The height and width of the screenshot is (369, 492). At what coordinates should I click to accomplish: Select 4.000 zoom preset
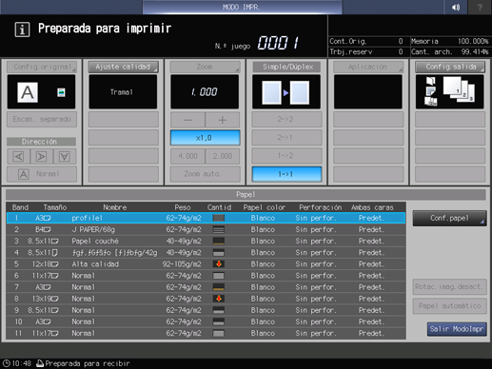click(x=187, y=156)
